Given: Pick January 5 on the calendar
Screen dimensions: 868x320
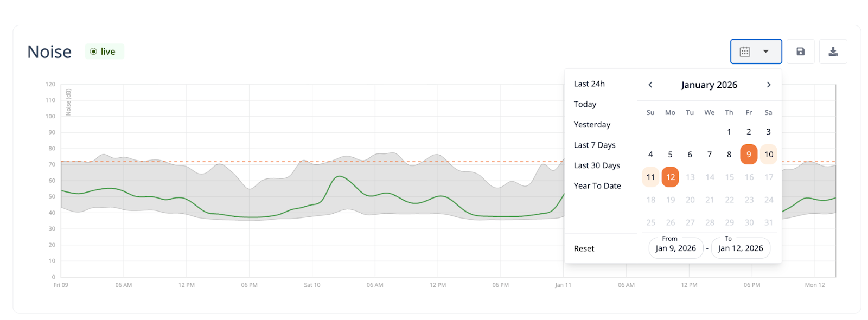Looking at the screenshot, I should pyautogui.click(x=670, y=155).
